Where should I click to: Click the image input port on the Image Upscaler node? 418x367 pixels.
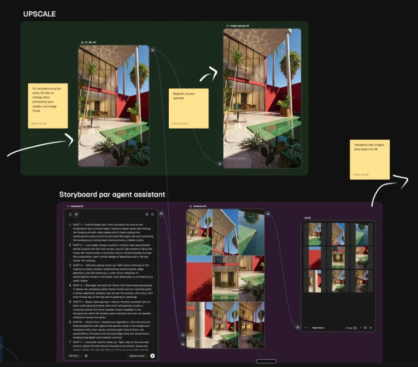pos(219,163)
